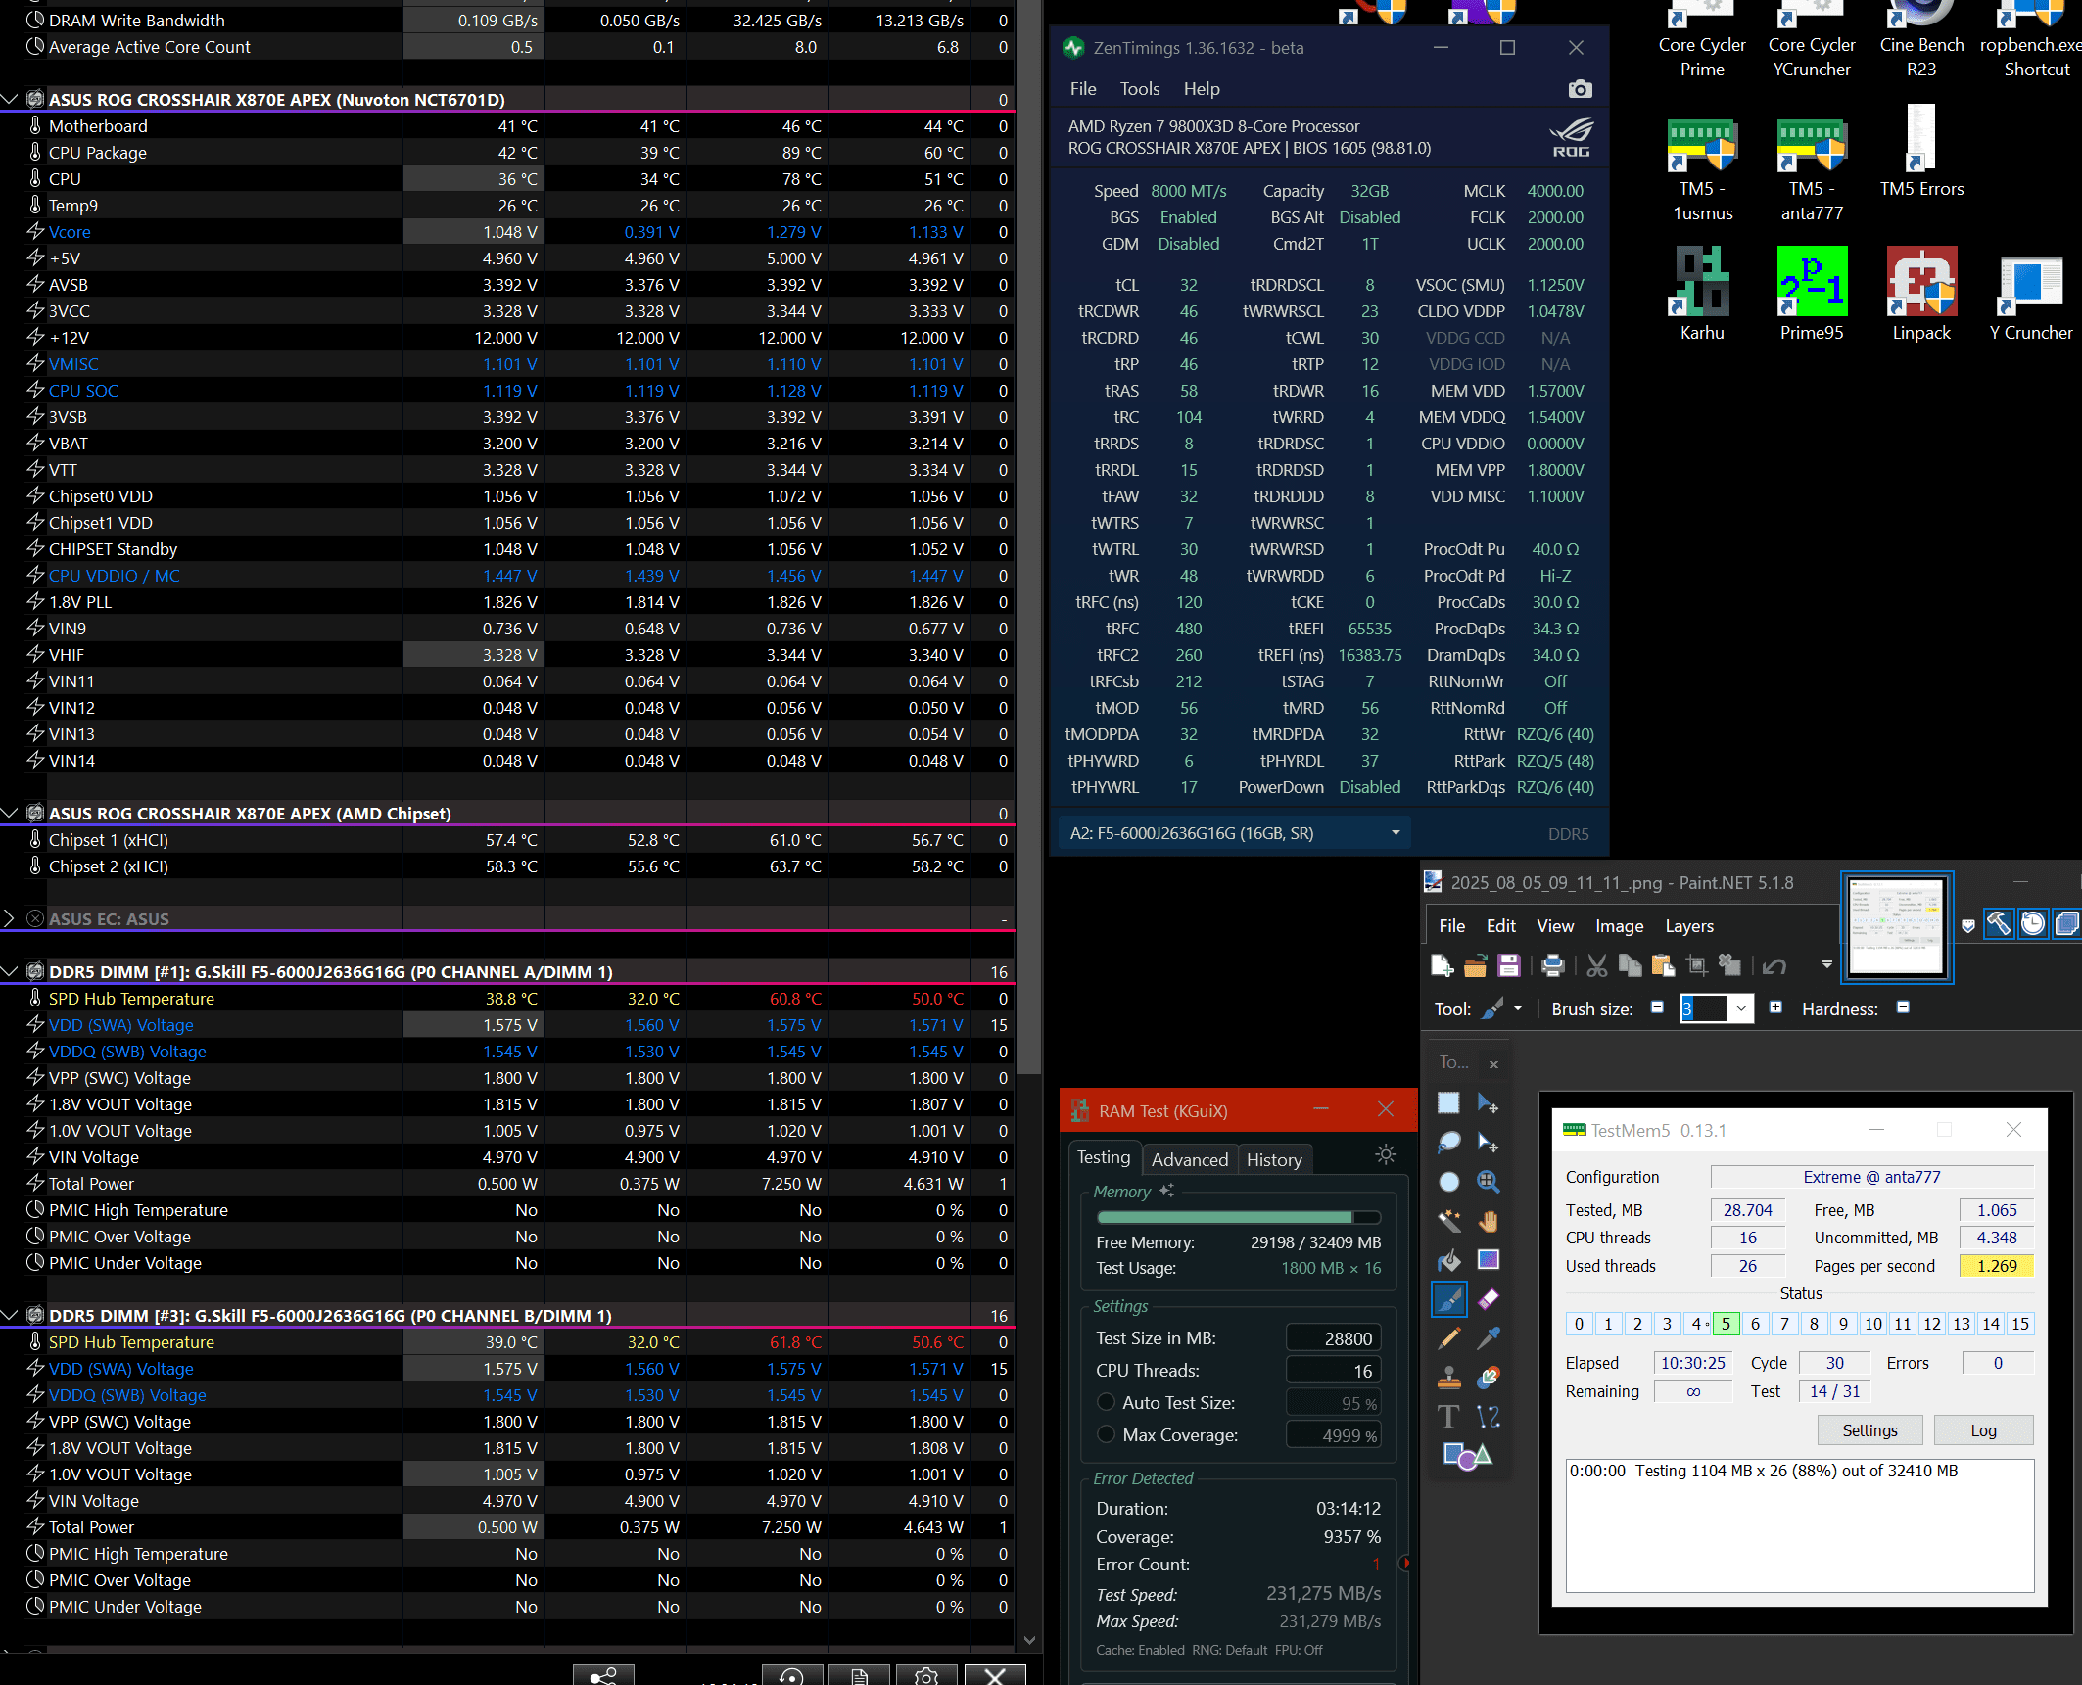The height and width of the screenshot is (1685, 2082).
Task: Select the Auto Test Size radio button
Action: click(x=1107, y=1402)
